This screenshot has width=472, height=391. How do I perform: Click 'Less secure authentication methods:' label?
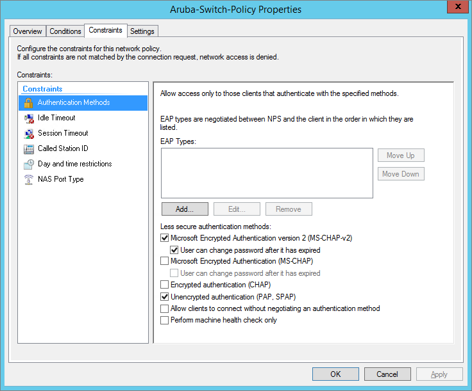click(215, 227)
